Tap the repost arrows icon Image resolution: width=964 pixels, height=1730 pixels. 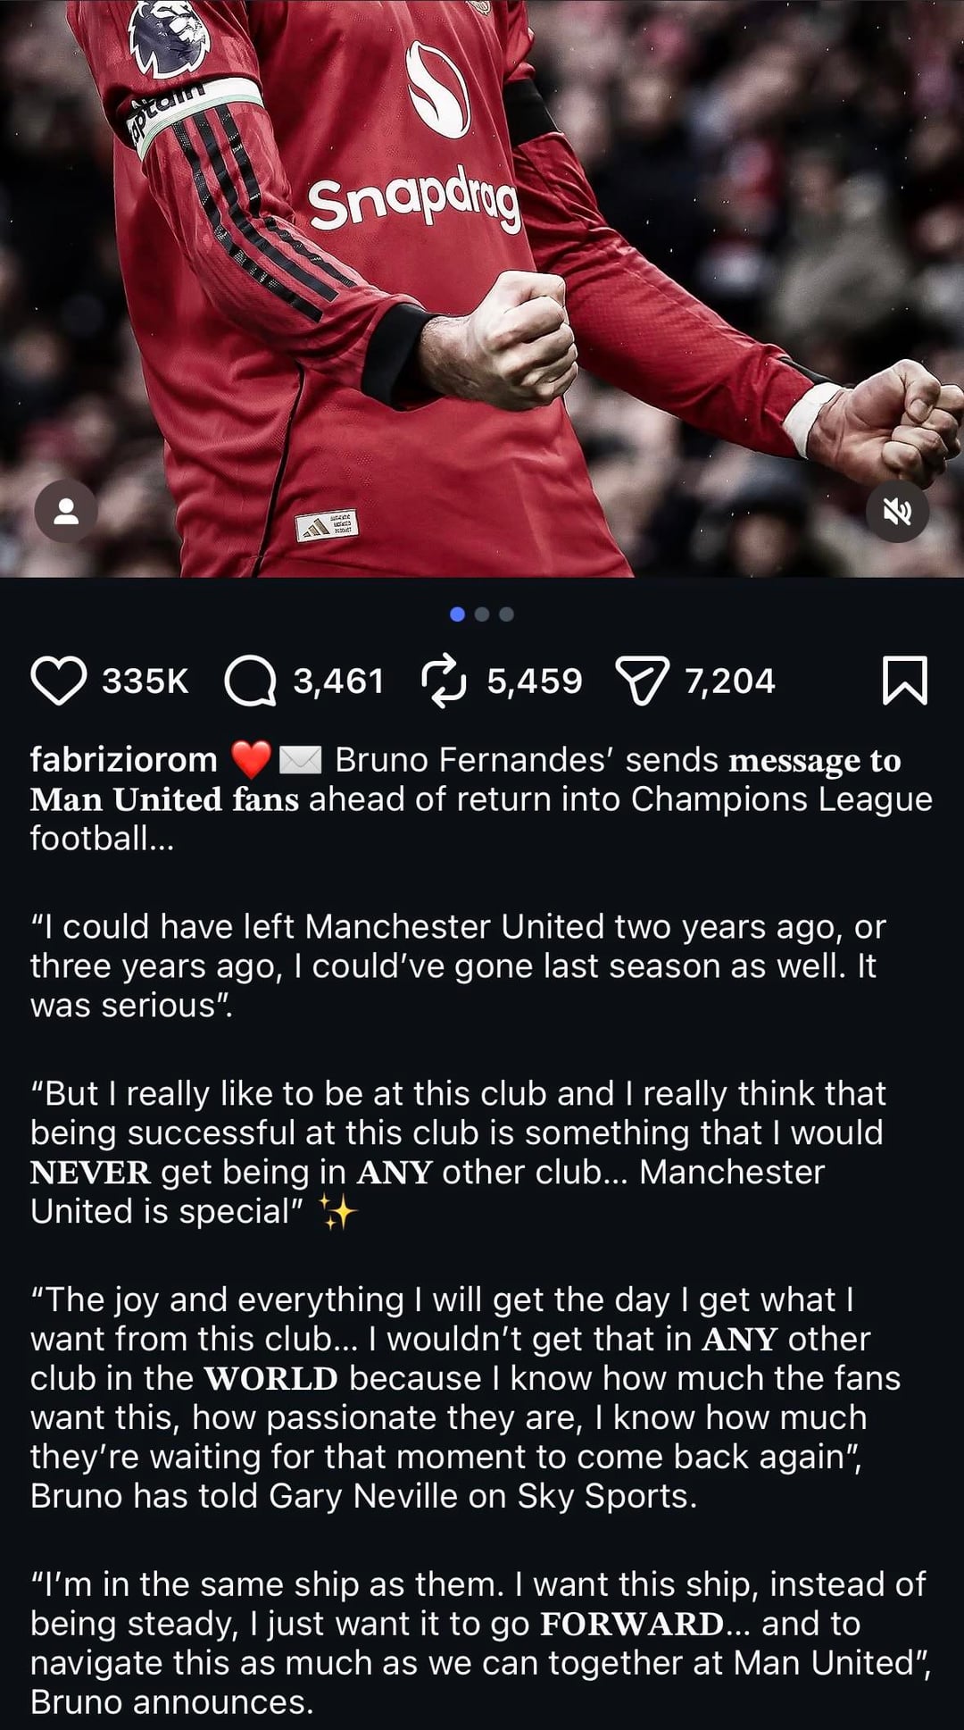[x=443, y=681]
